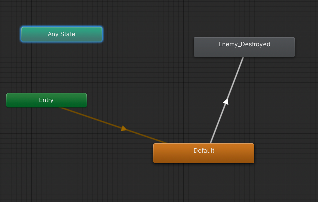Click the left edge of the Default node
This screenshot has height=202, width=318.
[x=154, y=153]
